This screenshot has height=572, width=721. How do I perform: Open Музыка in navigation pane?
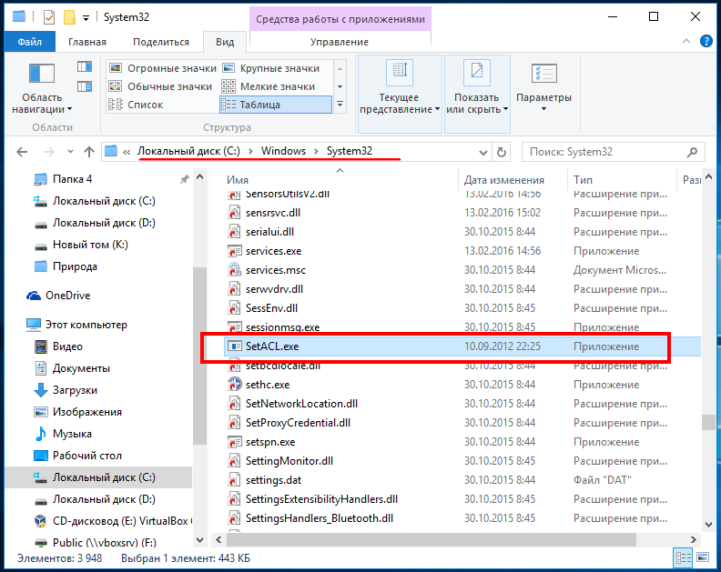point(72,434)
